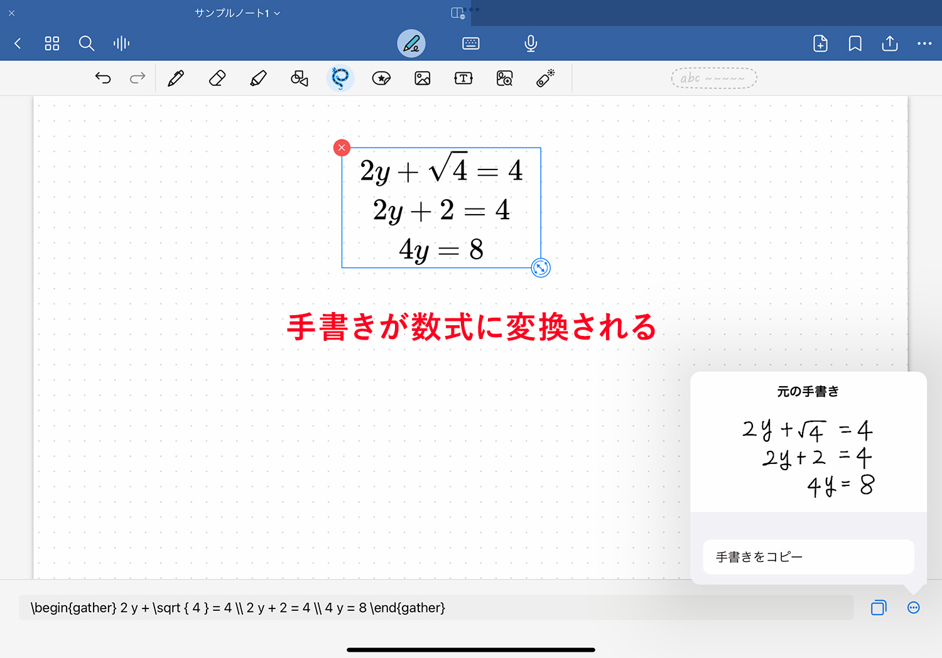
Task: Open the thumbnail grid view
Action: (52, 43)
